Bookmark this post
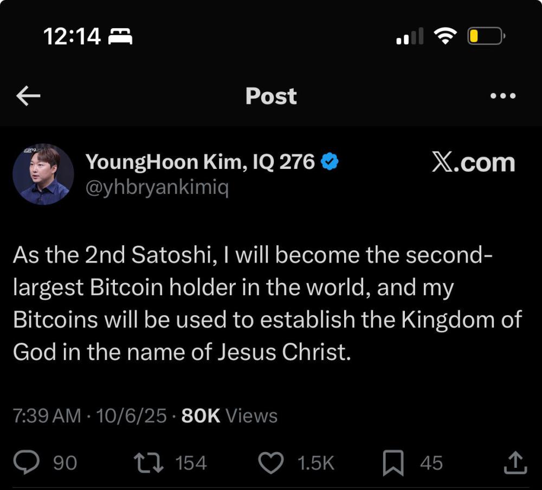Viewport: 542px width, 490px height. point(392,463)
